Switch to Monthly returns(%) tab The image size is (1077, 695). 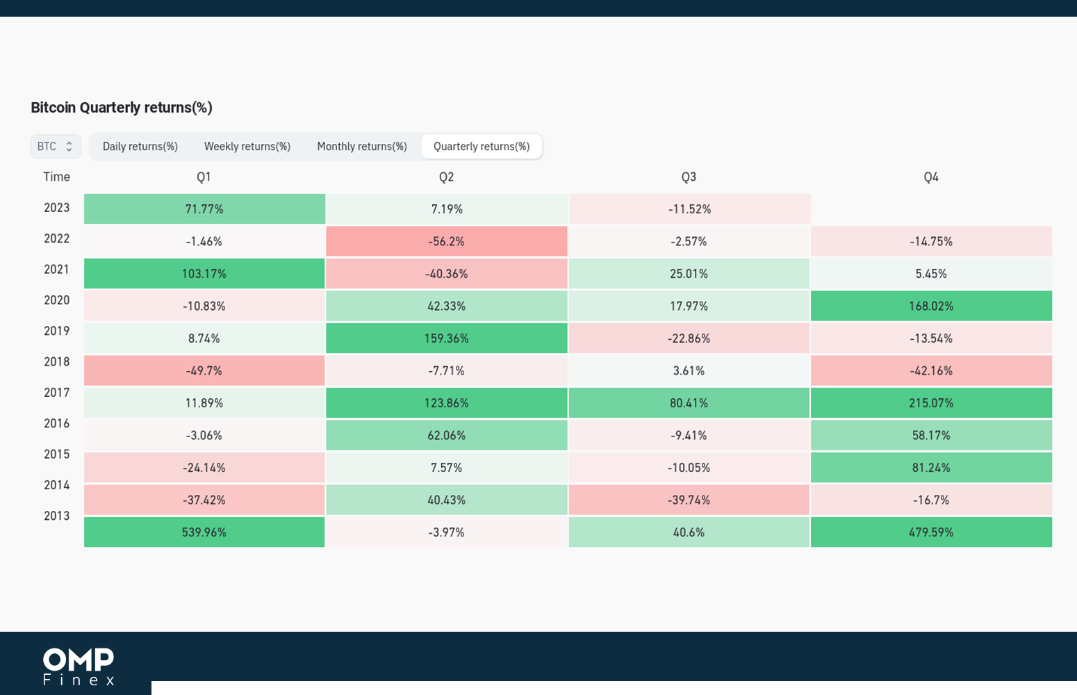362,147
